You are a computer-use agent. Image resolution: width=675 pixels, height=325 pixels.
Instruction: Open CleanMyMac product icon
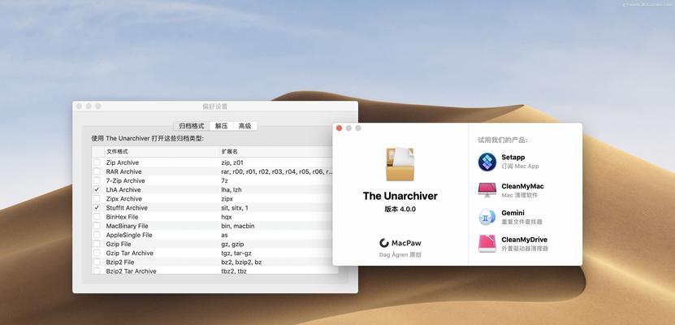487,190
